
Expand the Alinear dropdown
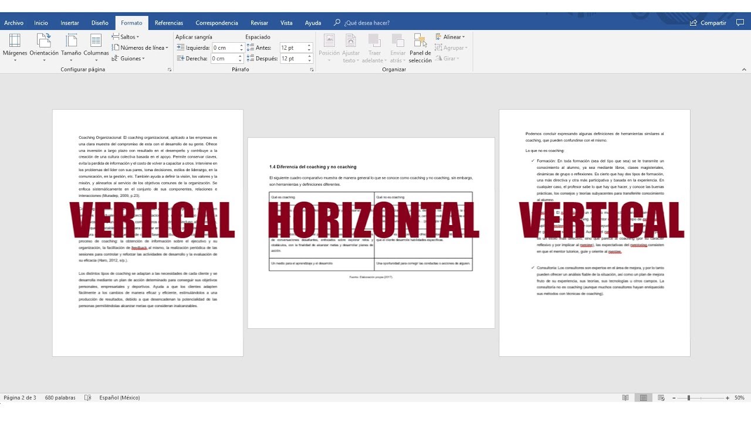pyautogui.click(x=450, y=37)
